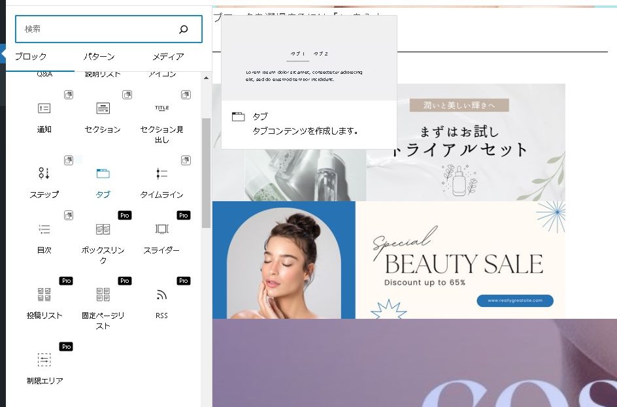Add the 目次 (table of contents) block
This screenshot has width=617, height=407.
[x=44, y=235]
